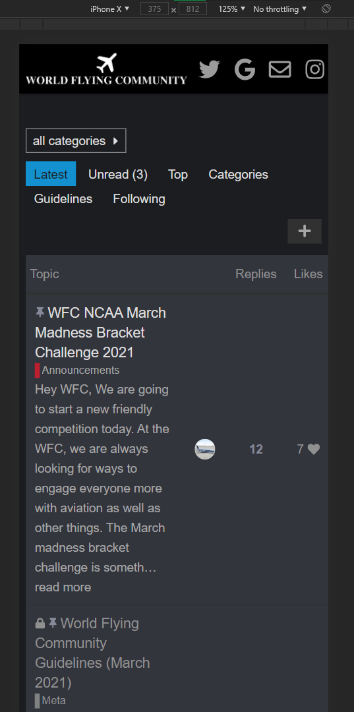Switch to the Unread (3) tab
354x712 pixels.
(x=118, y=174)
